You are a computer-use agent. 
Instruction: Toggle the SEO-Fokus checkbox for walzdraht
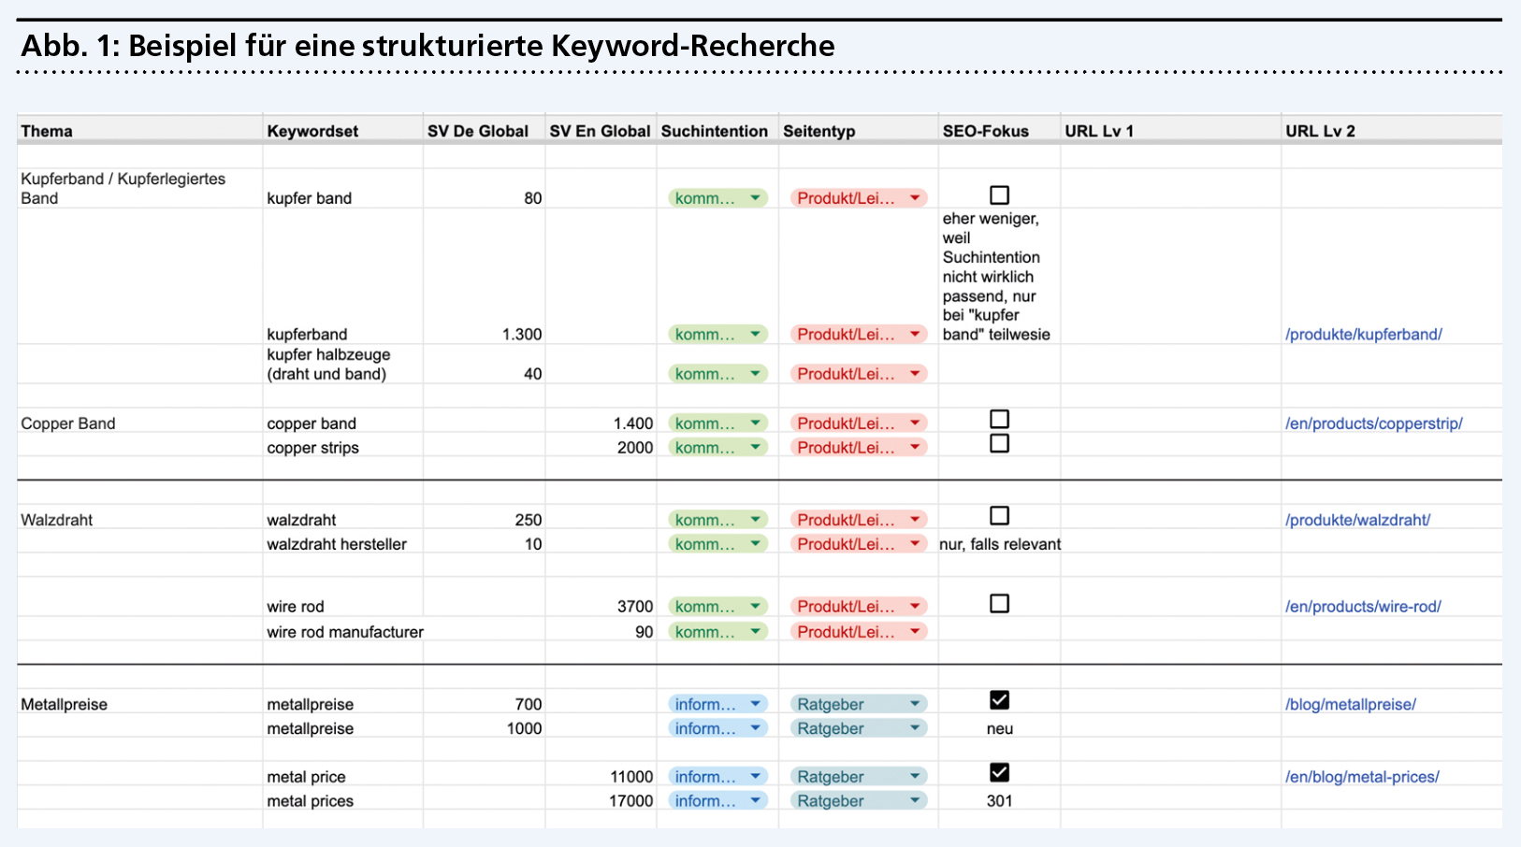click(999, 516)
